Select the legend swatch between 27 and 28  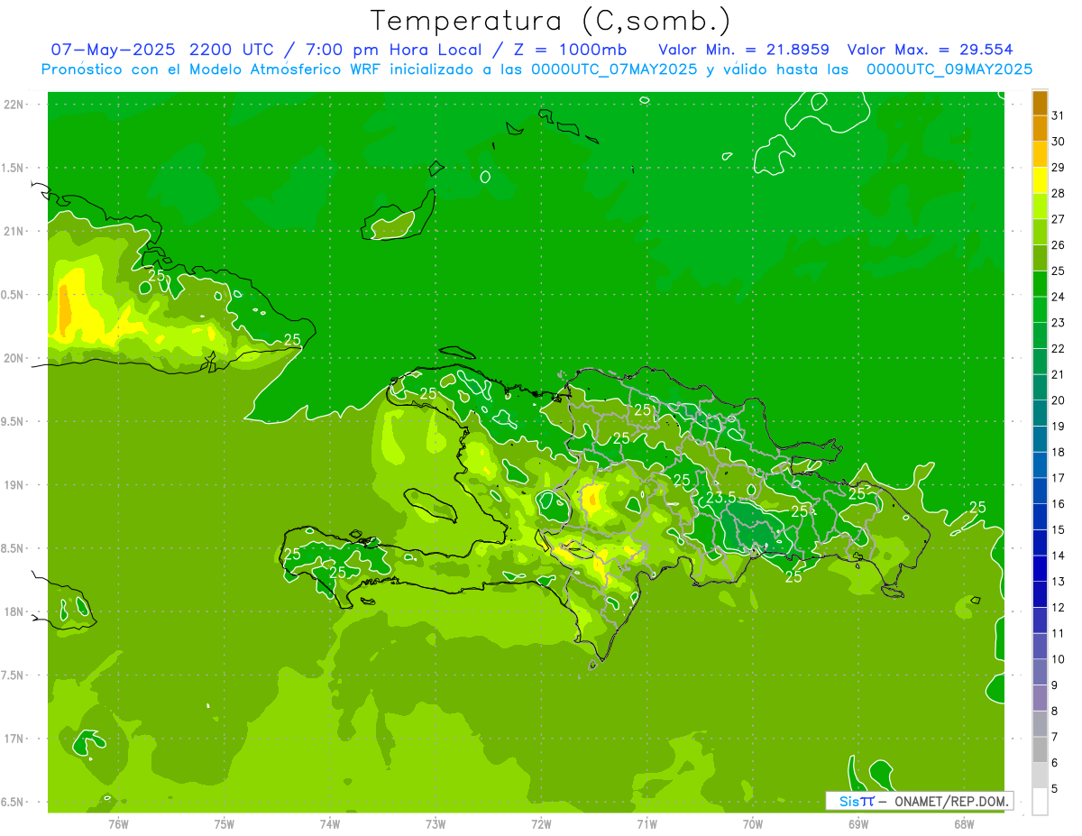[x=1040, y=207]
